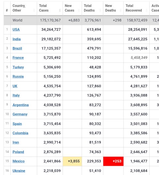The width and height of the screenshot is (159, 175).
Task: Sort by the New Cases sort icon
Action: tap(79, 10)
